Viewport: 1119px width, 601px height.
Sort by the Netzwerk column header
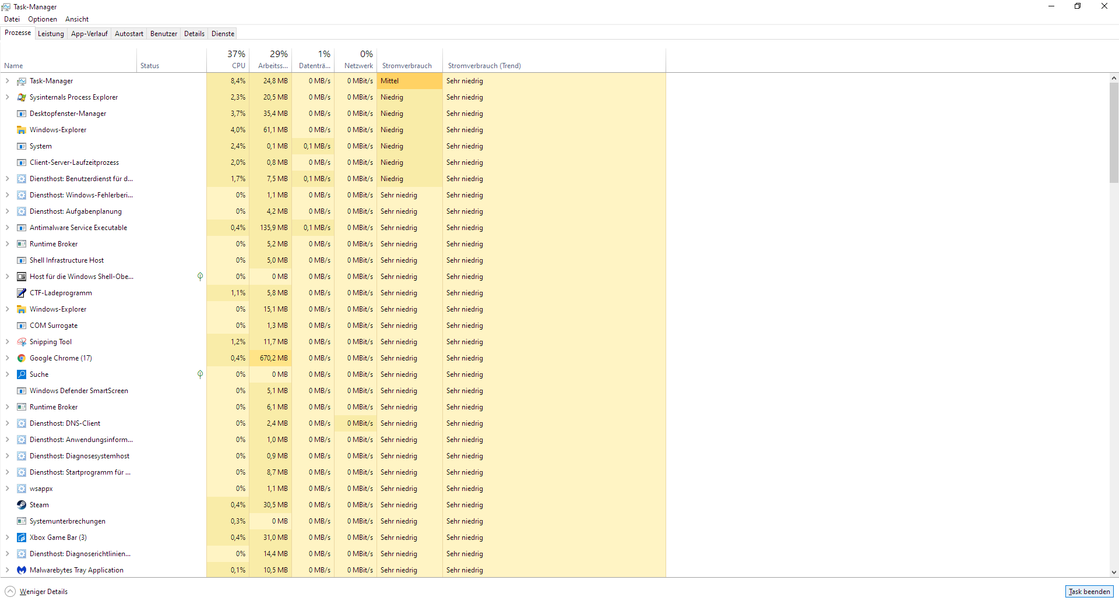coord(356,60)
